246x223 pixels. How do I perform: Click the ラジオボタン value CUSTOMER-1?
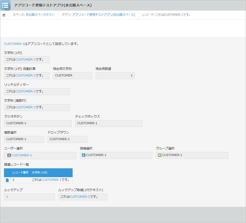[x=16, y=123]
